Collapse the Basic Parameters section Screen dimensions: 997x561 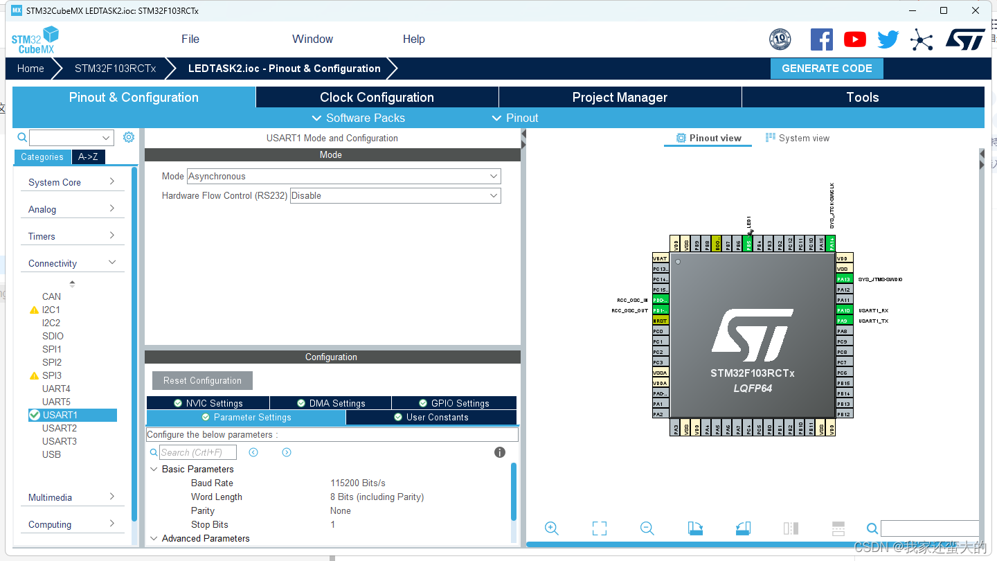click(154, 469)
